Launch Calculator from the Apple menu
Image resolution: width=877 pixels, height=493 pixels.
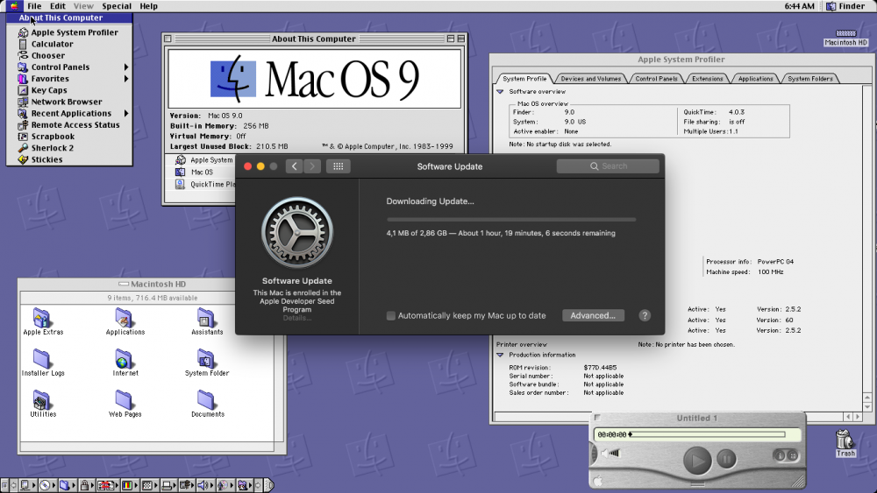(69, 44)
